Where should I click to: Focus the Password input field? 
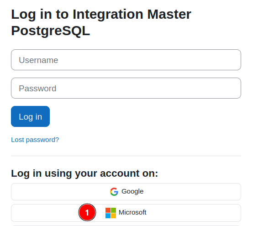coord(126,88)
